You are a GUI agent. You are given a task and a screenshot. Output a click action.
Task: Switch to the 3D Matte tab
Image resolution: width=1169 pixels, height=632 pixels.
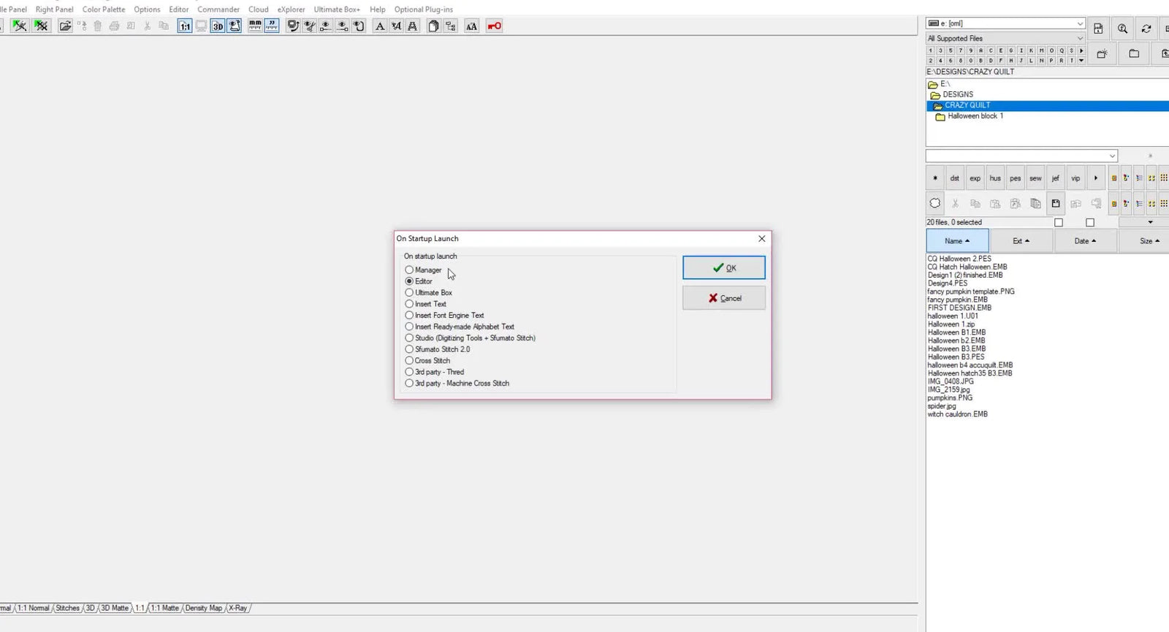pyautogui.click(x=115, y=608)
